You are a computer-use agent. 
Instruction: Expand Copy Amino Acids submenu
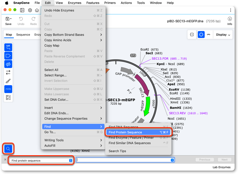click(73, 40)
